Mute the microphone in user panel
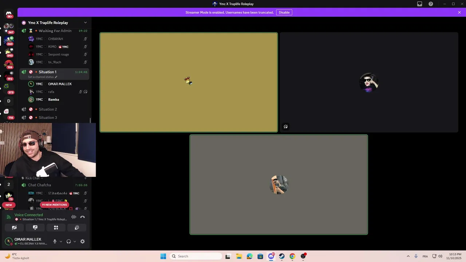466x262 pixels. tap(55, 241)
